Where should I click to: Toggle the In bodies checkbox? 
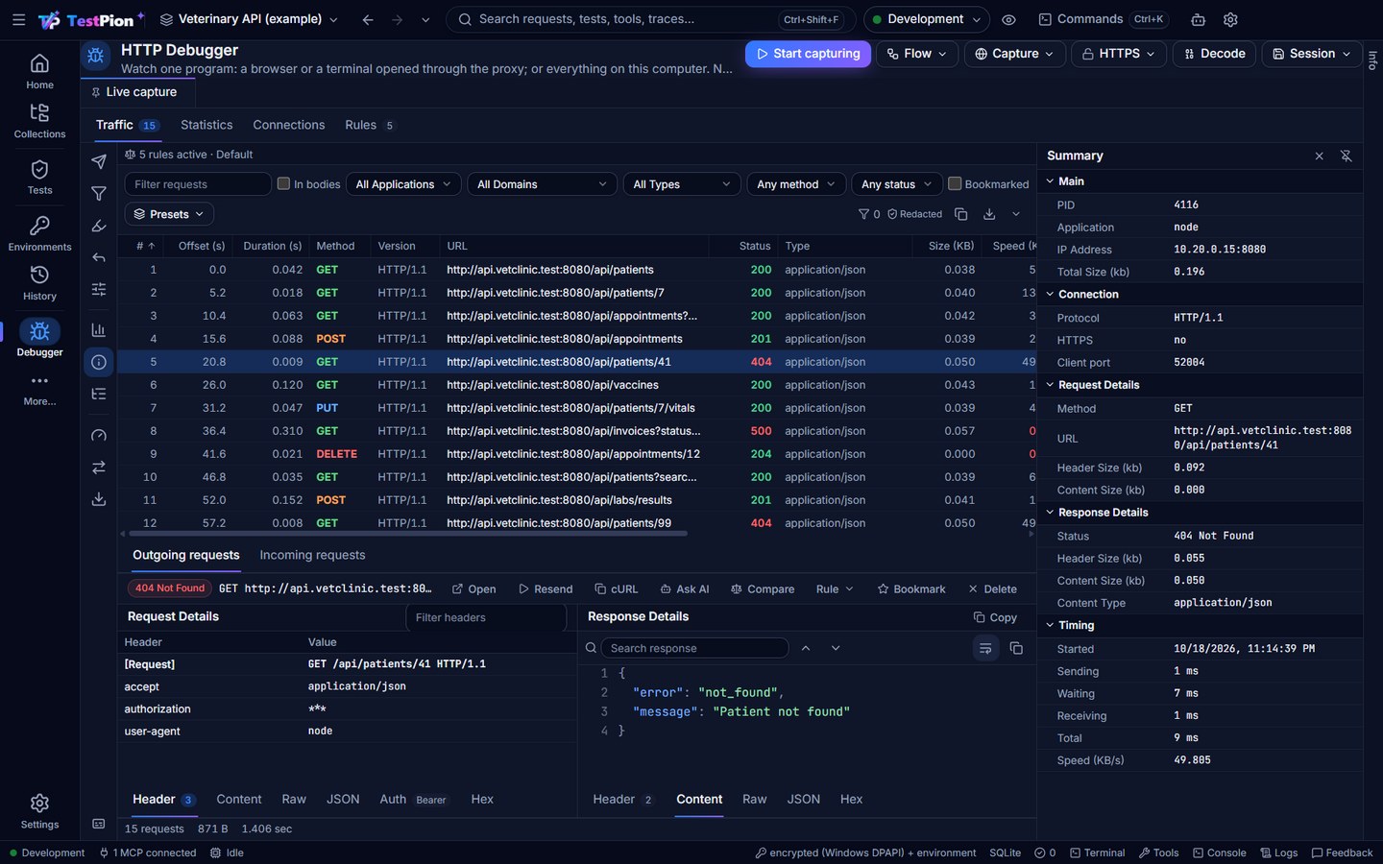[x=283, y=183]
